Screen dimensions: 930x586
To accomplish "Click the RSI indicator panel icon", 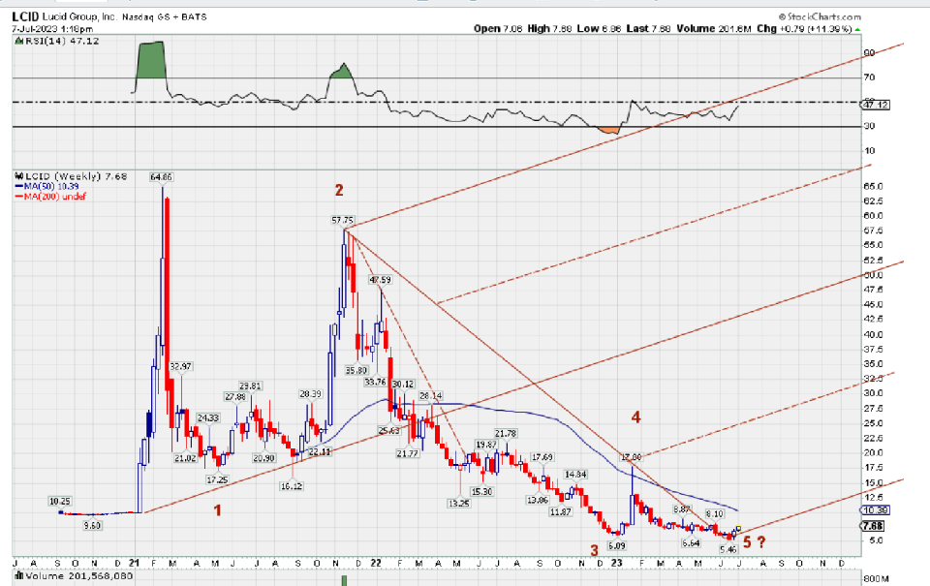I will click(x=18, y=41).
